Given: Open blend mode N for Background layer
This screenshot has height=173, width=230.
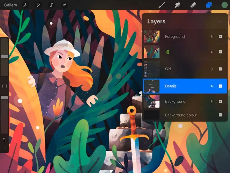Looking at the screenshot, I should pos(212,101).
